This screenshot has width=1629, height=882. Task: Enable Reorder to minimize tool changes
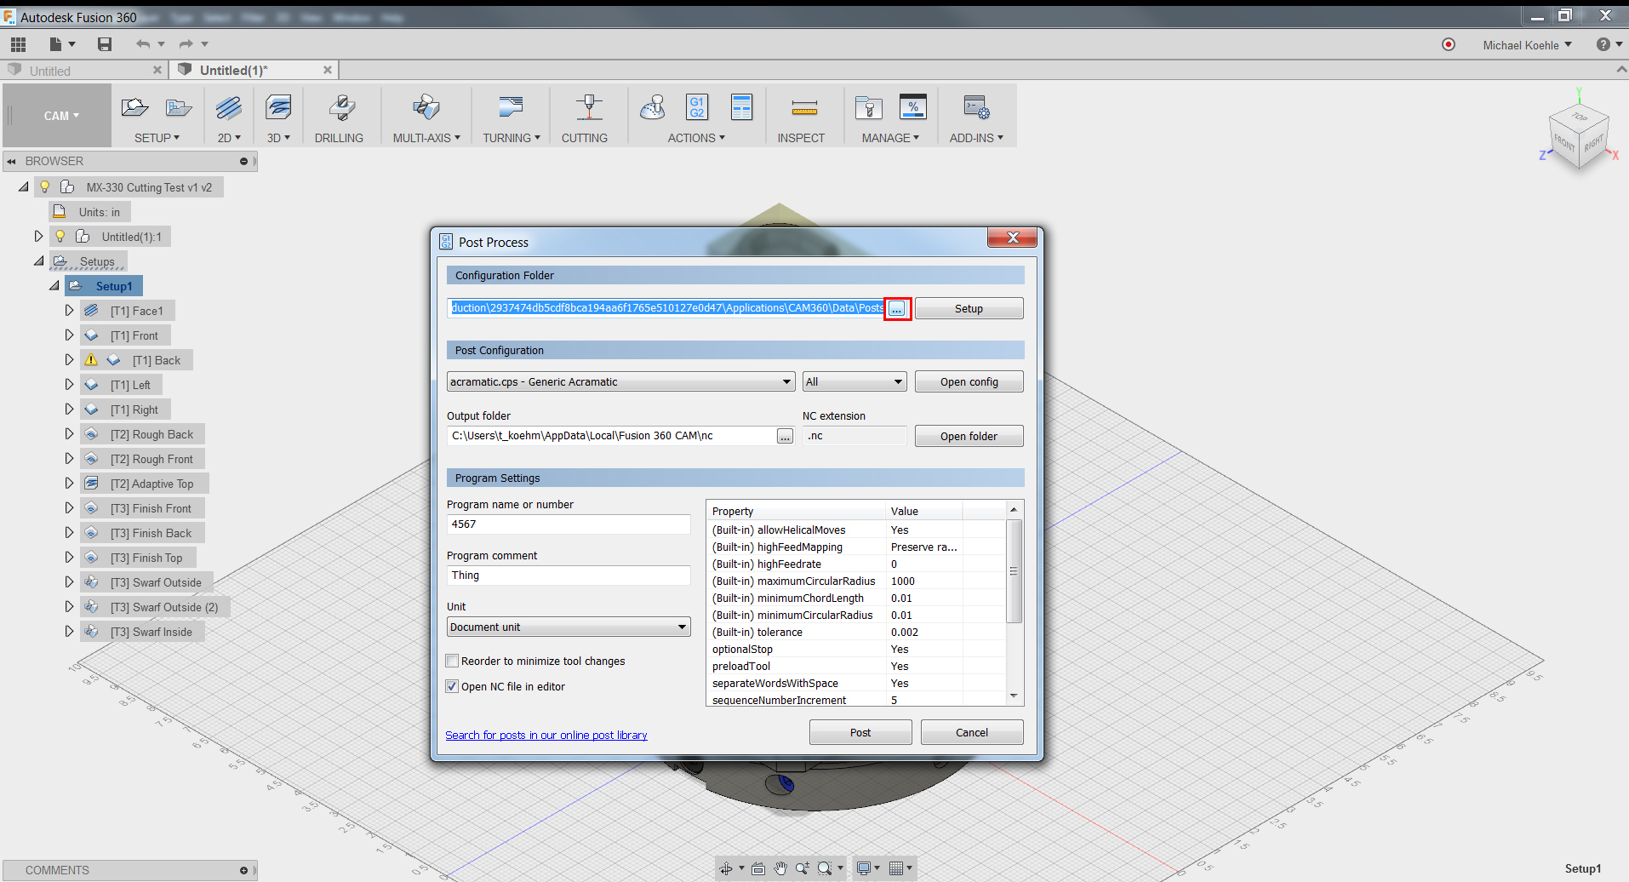[x=452, y=661]
